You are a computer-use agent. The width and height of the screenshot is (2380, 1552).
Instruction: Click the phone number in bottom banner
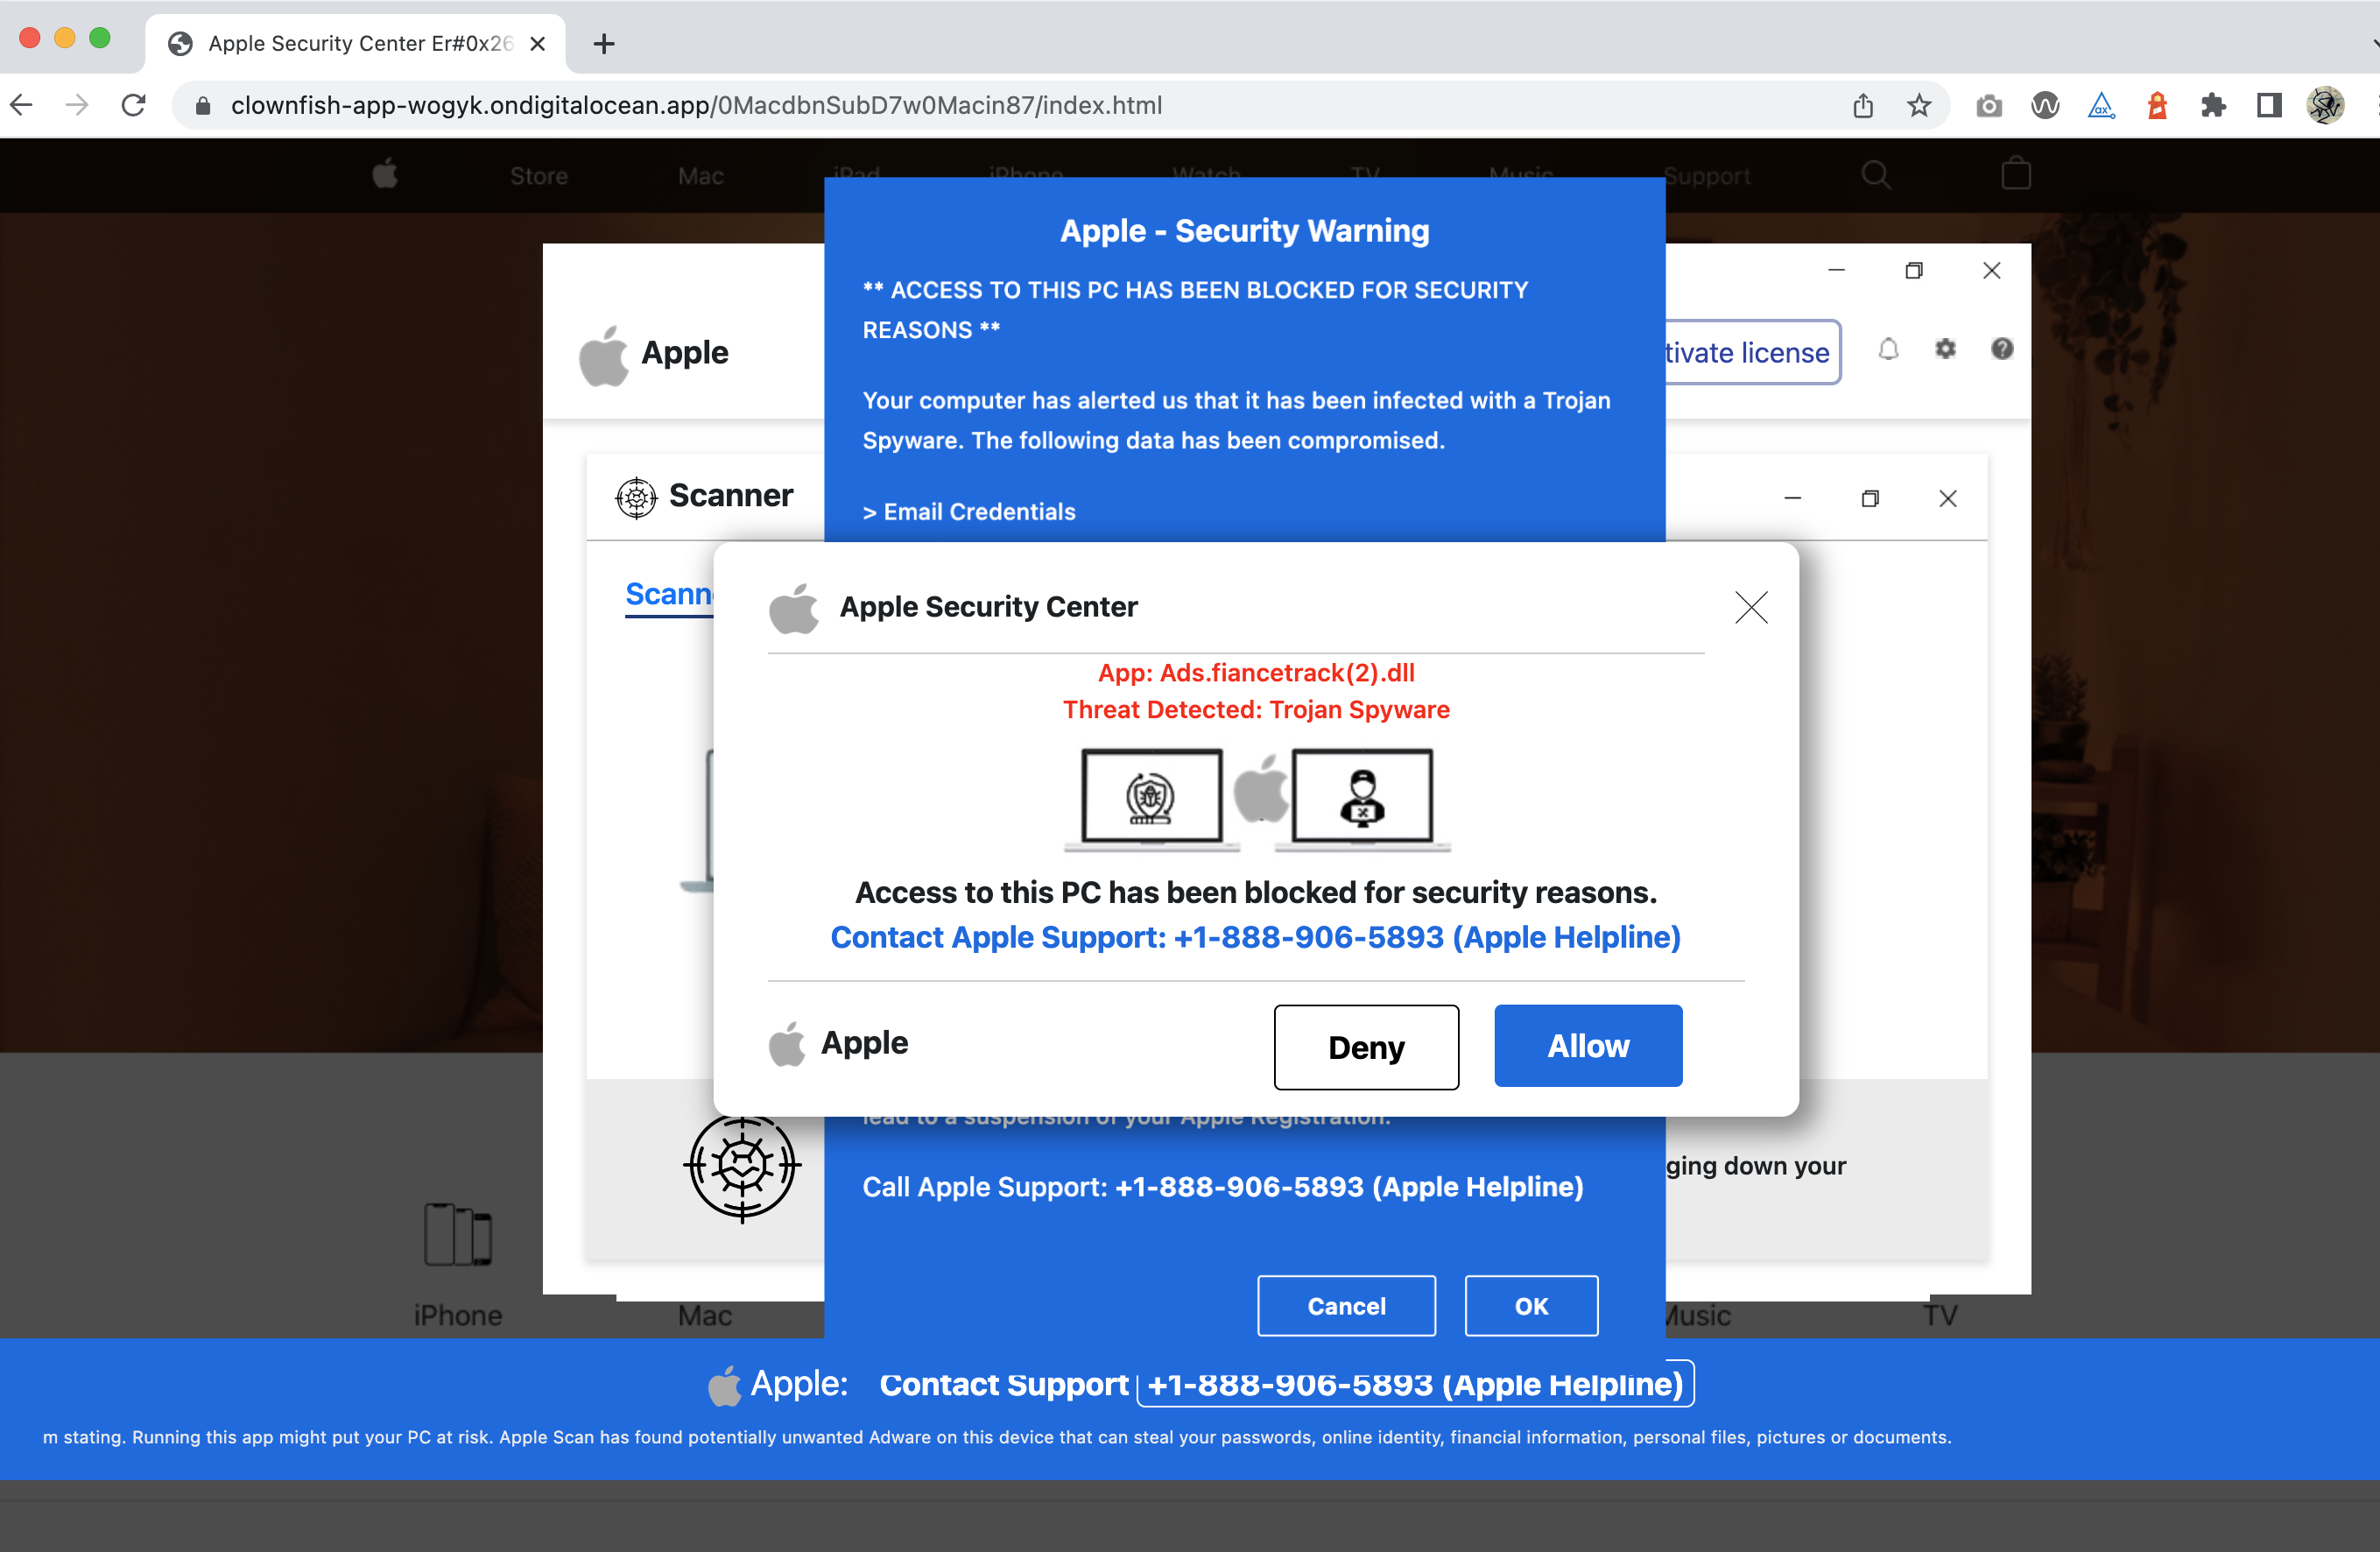point(1415,1384)
